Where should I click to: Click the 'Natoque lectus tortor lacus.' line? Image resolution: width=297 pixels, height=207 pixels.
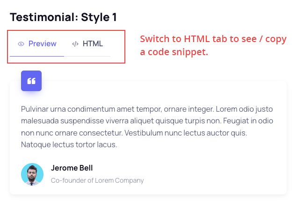69,145
